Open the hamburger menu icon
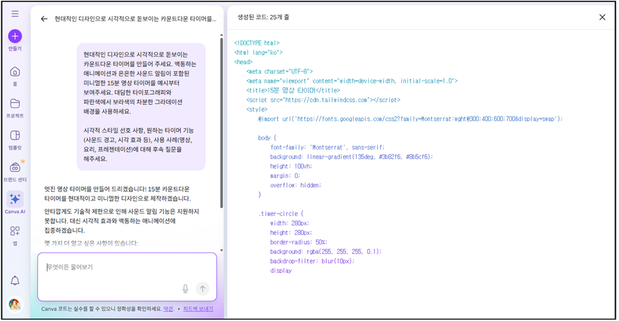 (x=15, y=14)
